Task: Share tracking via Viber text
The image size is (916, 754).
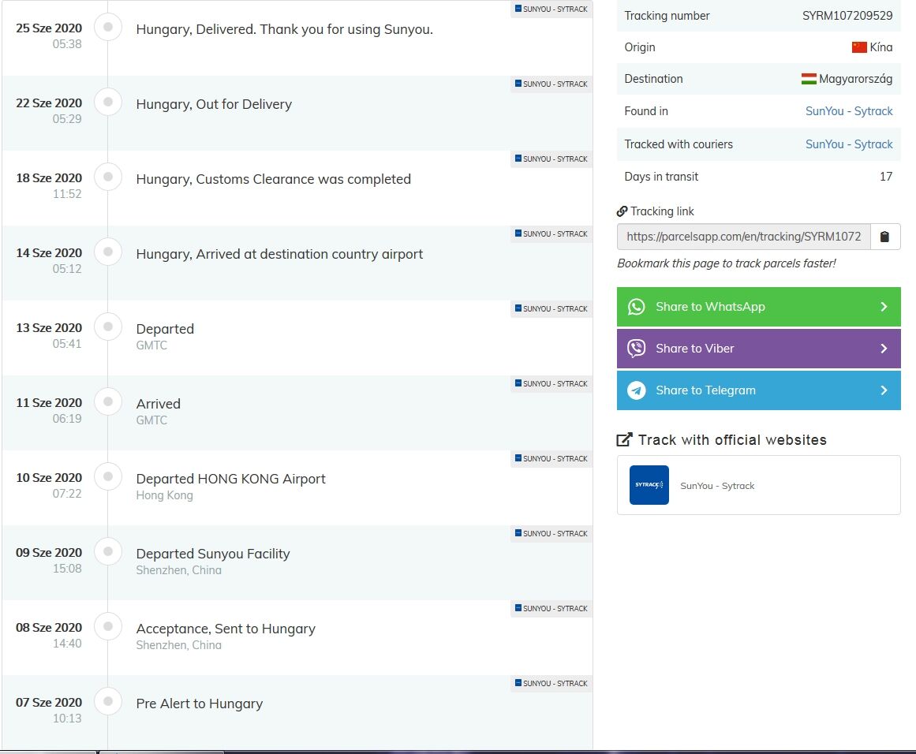Action: tap(694, 348)
